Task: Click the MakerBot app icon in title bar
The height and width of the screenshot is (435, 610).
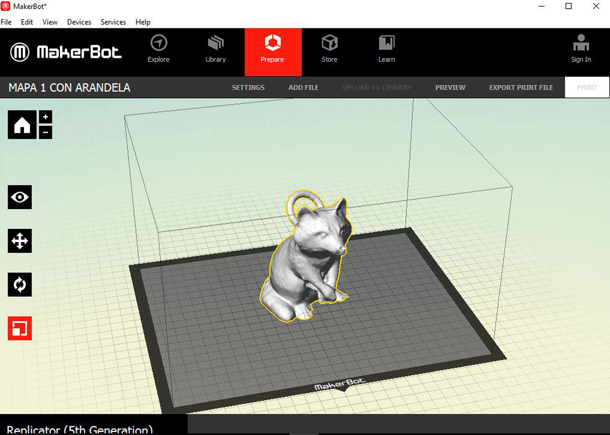Action: coord(7,7)
